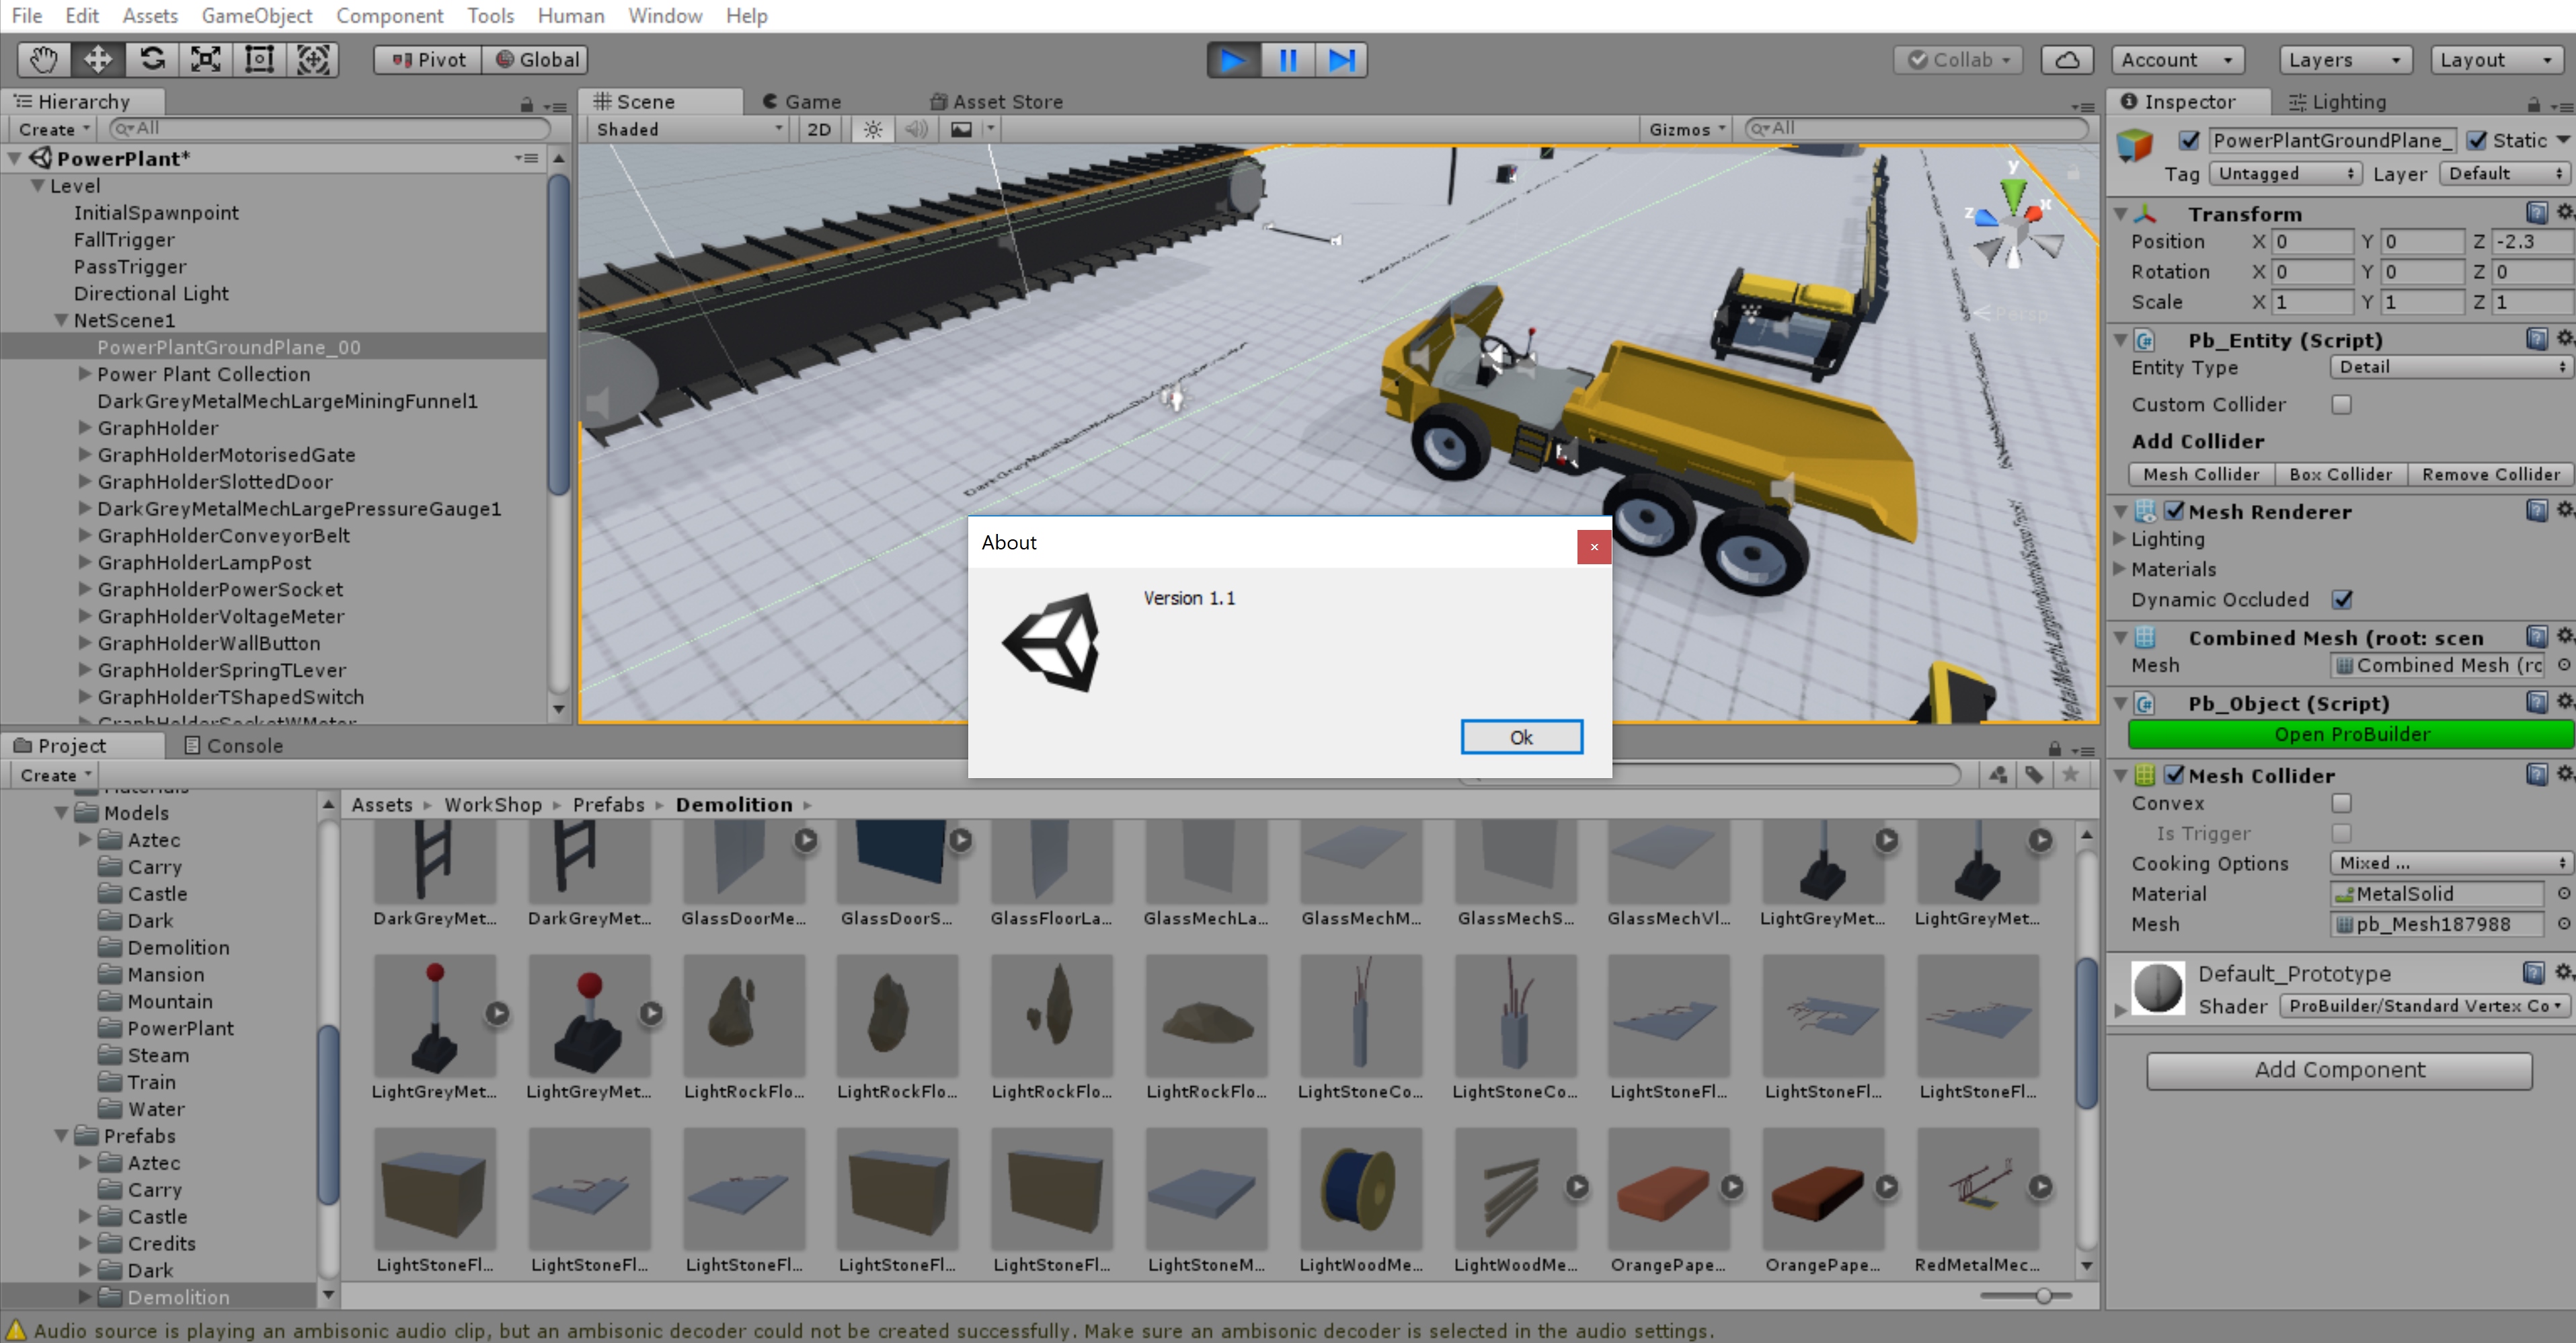Select the LightWoodMe cable spool thumbnail
The image size is (2576, 1343).
tap(1360, 1188)
